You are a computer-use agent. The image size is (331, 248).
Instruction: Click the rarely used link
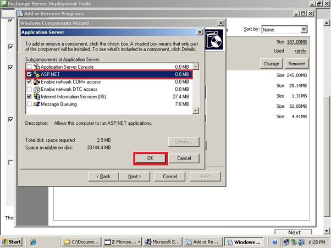(300, 51)
